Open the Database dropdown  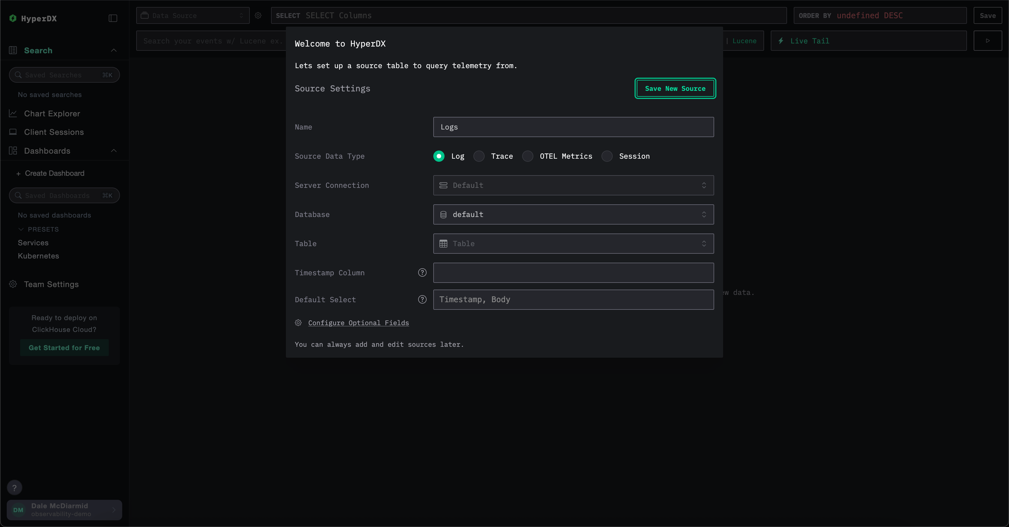pos(573,214)
